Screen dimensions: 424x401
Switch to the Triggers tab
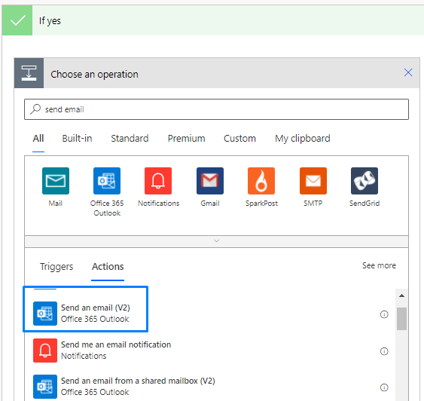click(x=56, y=267)
